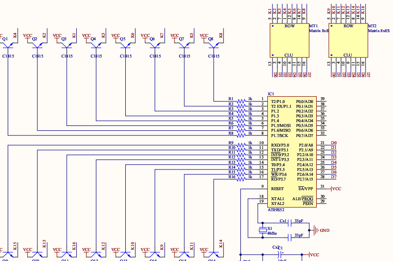Viewport: 393px width, 261px height.
Task: Select the GND ground symbol
Action: [316, 230]
